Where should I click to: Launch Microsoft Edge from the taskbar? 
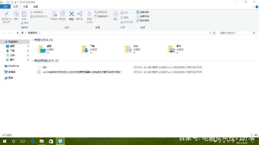coord(32,141)
